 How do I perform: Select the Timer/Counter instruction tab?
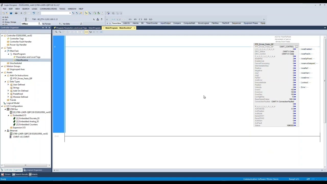[x=152, y=23]
